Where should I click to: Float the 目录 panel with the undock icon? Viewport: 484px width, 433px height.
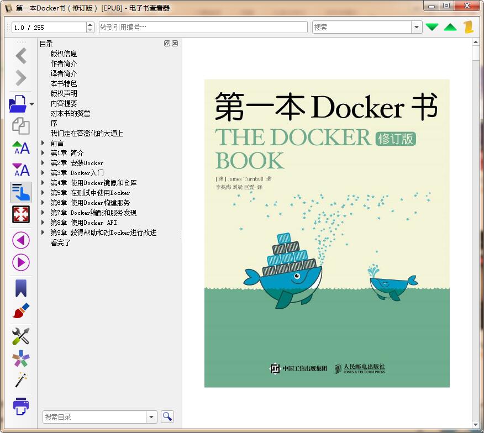tap(167, 44)
